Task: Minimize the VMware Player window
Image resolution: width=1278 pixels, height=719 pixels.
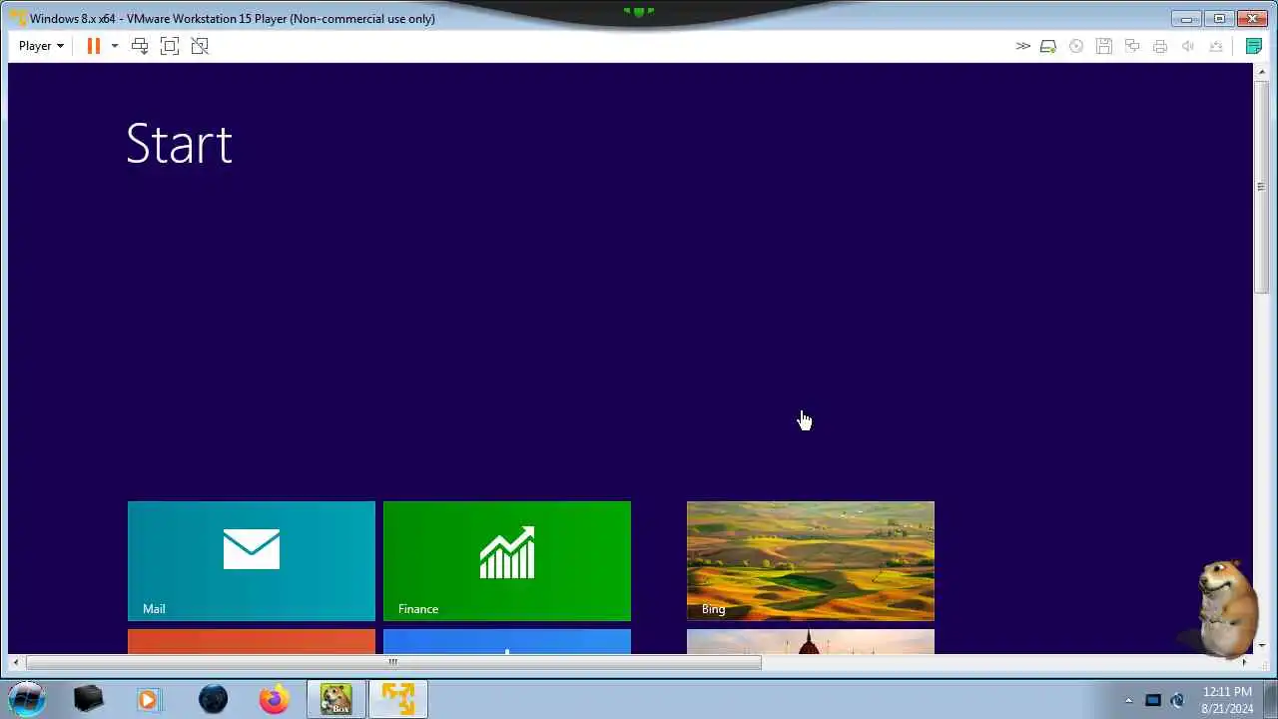Action: coord(1186,18)
